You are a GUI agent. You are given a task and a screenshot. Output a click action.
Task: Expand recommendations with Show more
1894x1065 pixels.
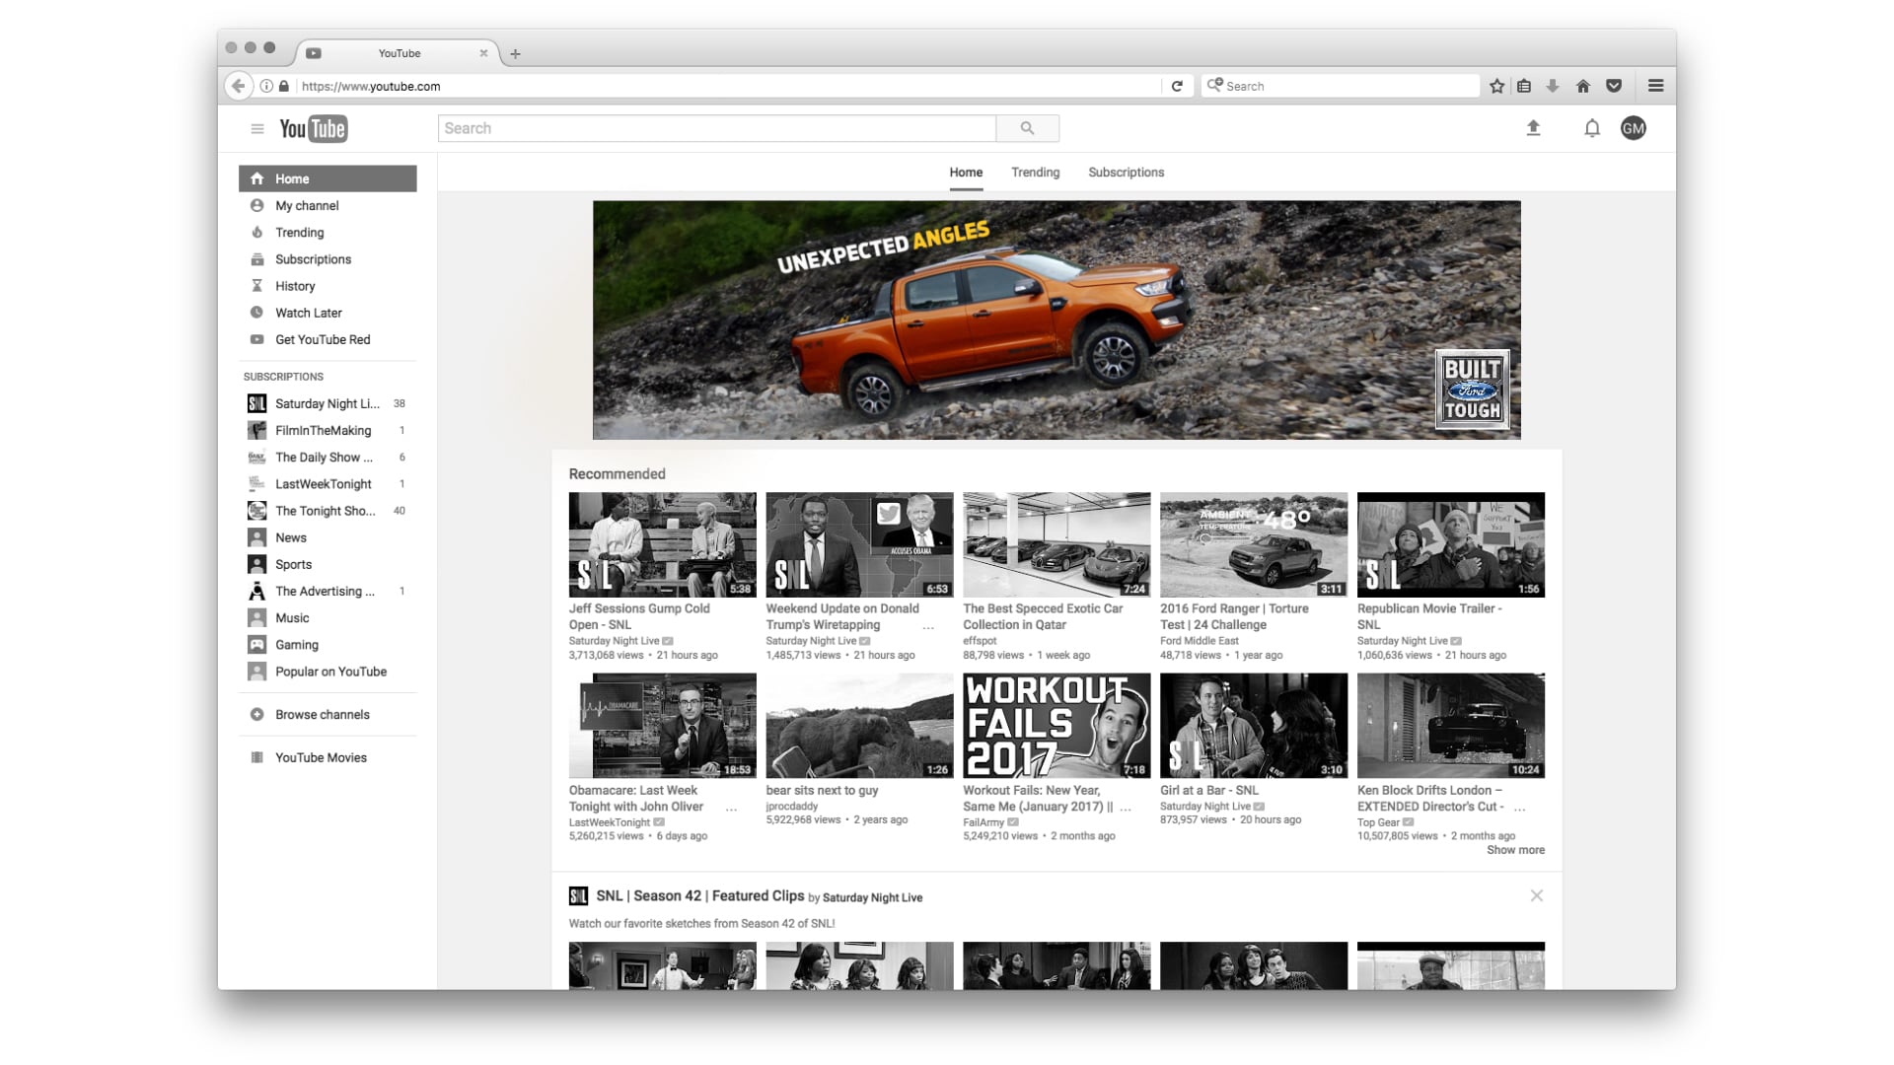click(1515, 849)
